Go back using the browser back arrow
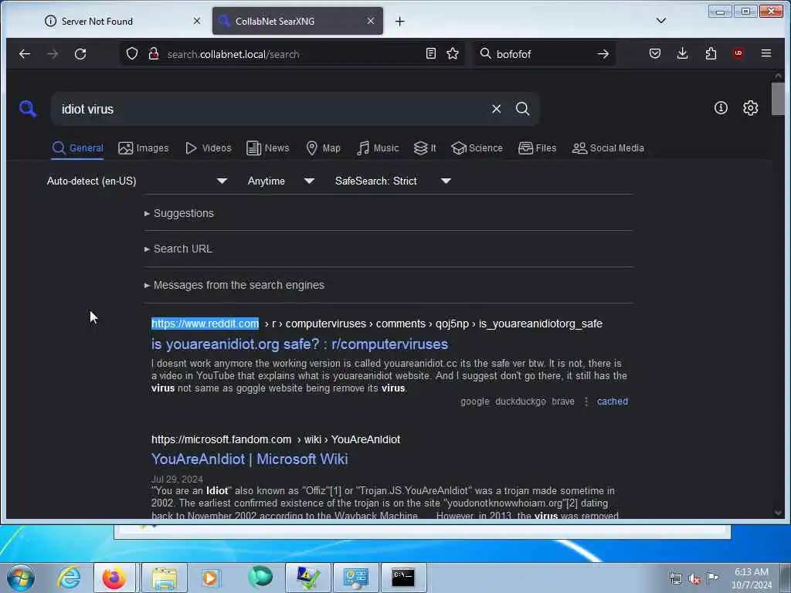 25,54
